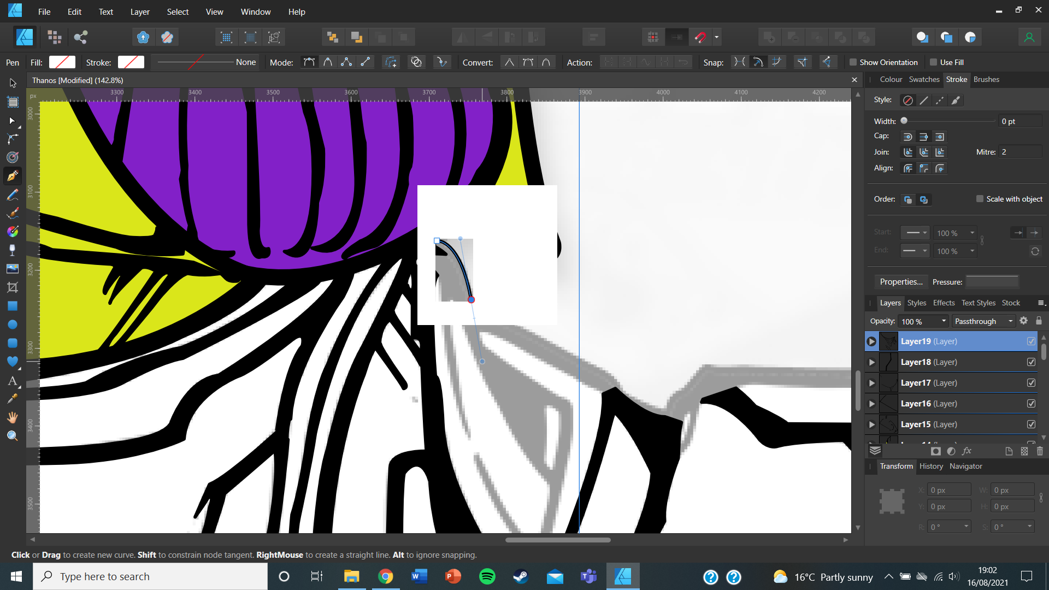Open the Passthrough blend mode dropdown
Image resolution: width=1049 pixels, height=590 pixels.
[x=983, y=321]
